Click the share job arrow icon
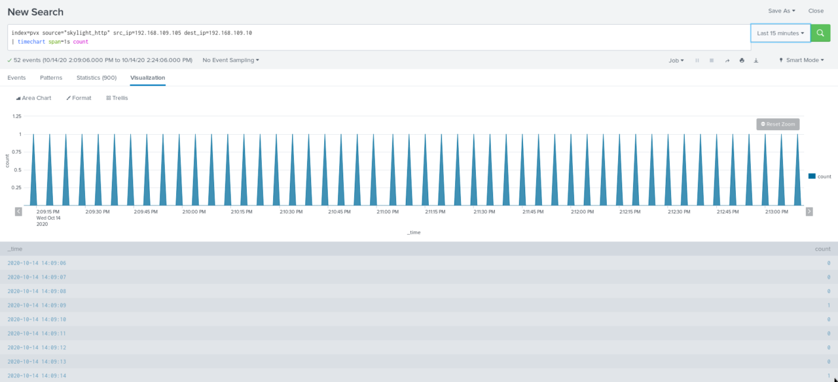Viewport: 838px width, 382px height. [x=727, y=60]
